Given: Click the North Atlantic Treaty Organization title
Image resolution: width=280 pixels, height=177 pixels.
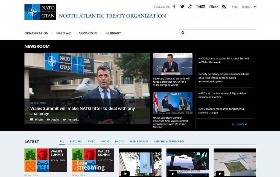Looking at the screenshot, I should point(112,16).
